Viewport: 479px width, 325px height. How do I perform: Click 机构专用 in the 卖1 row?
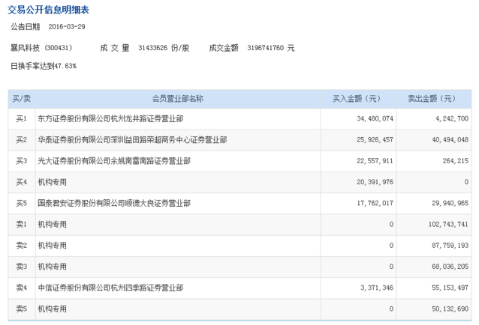coord(53,225)
